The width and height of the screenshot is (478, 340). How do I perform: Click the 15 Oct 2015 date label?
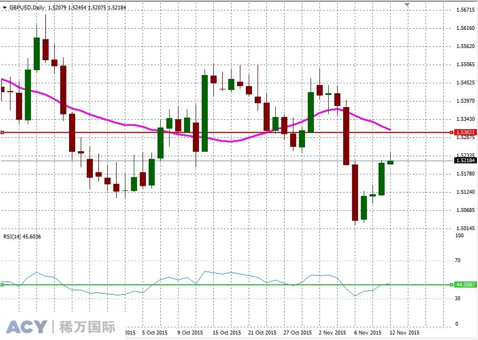(227, 333)
